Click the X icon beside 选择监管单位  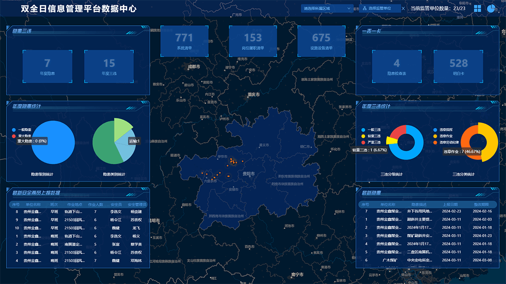[403, 9]
